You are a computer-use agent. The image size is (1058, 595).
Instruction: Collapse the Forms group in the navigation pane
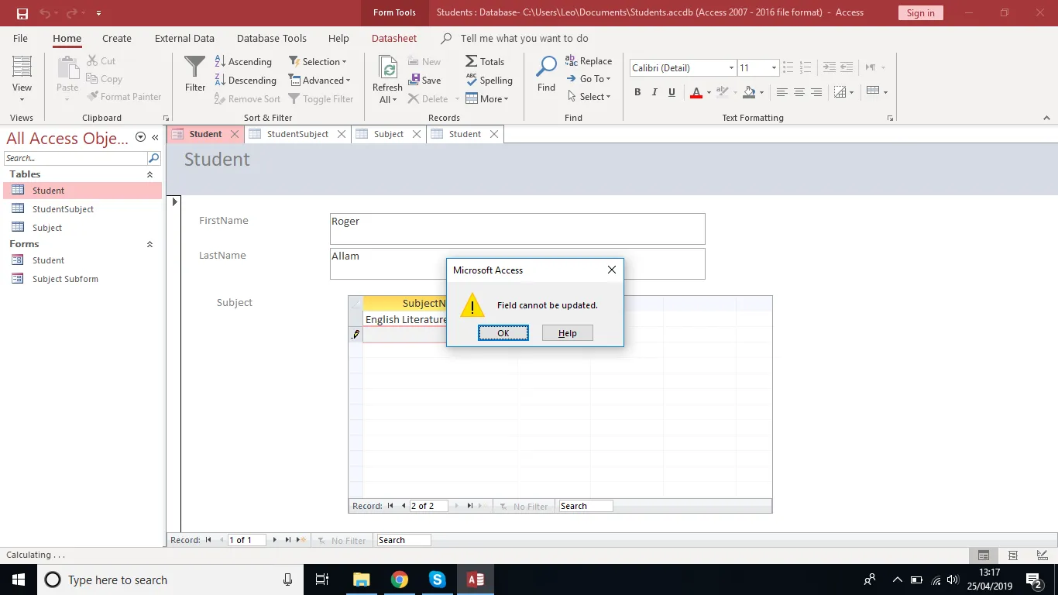point(150,244)
